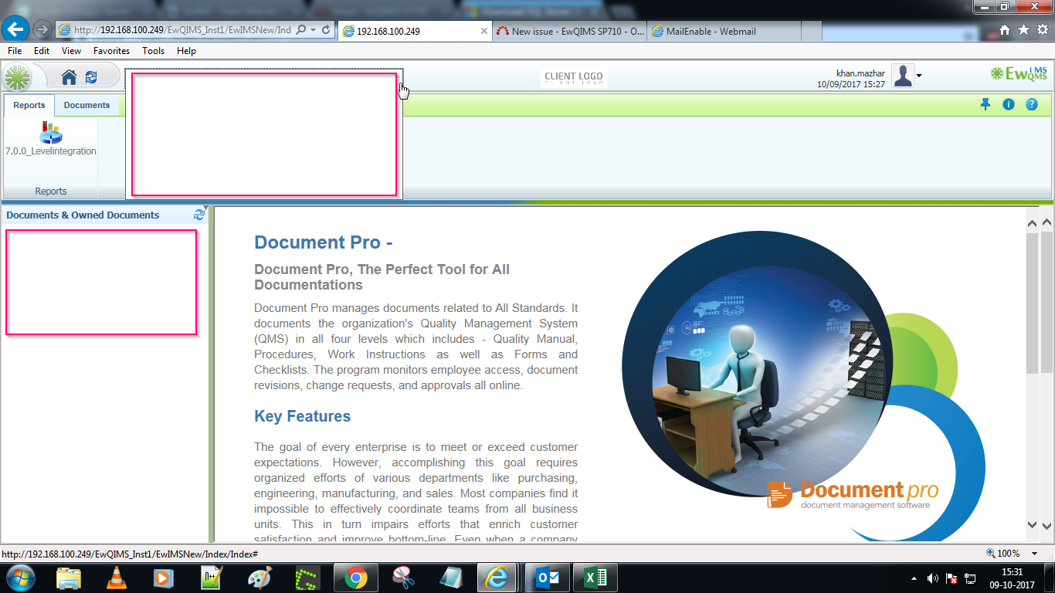Refresh the Documents & Owned Documents panel

199,215
